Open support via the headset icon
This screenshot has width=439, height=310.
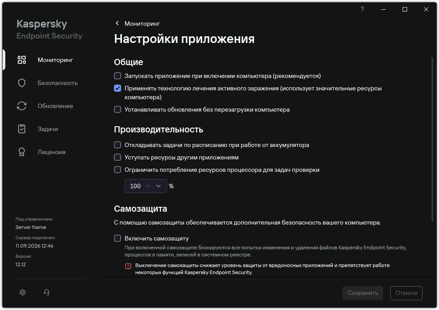click(x=47, y=292)
